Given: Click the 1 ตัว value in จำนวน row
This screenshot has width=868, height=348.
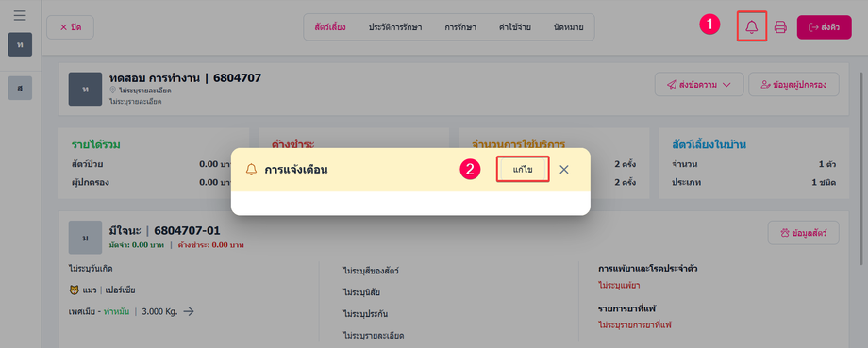Looking at the screenshot, I should pyautogui.click(x=826, y=164).
